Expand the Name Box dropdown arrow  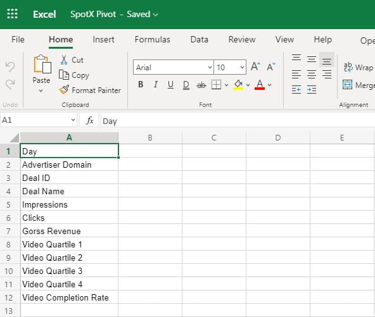pos(73,120)
